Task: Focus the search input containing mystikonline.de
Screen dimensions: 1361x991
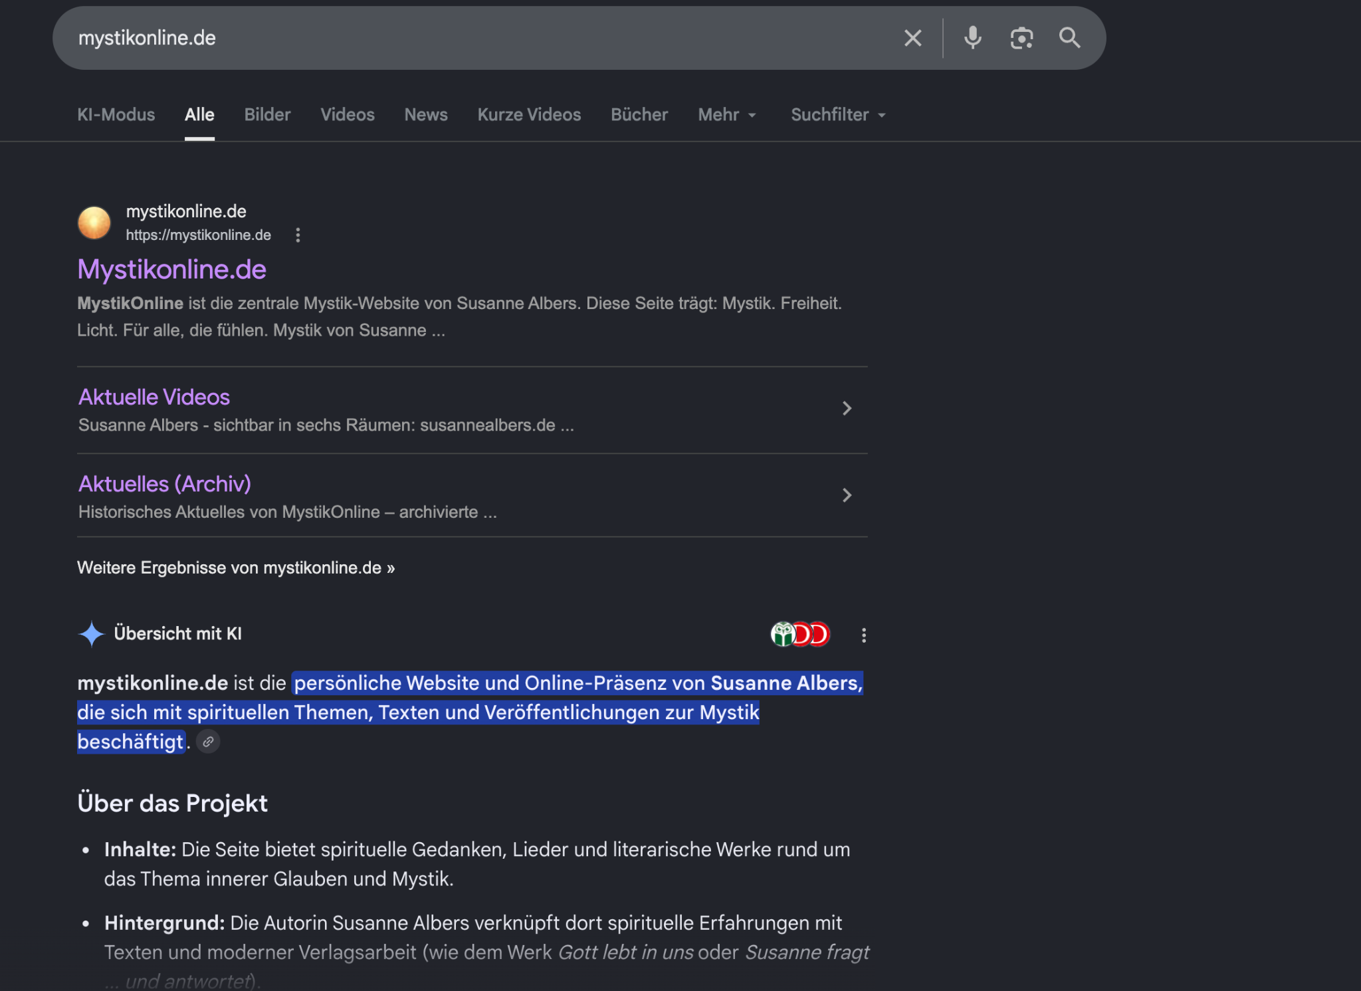Action: coord(478,38)
